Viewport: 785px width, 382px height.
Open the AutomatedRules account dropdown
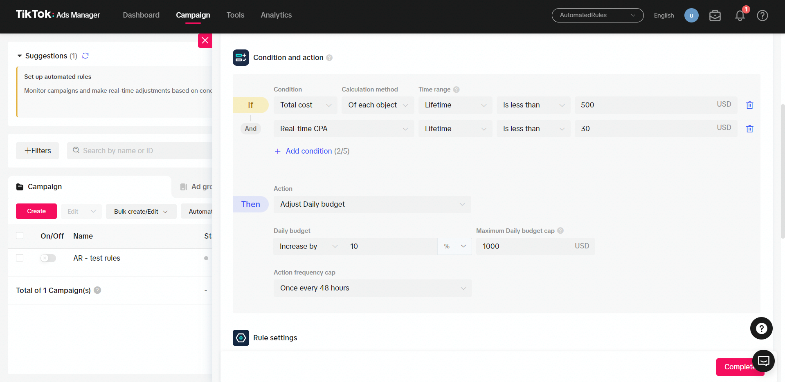(597, 15)
